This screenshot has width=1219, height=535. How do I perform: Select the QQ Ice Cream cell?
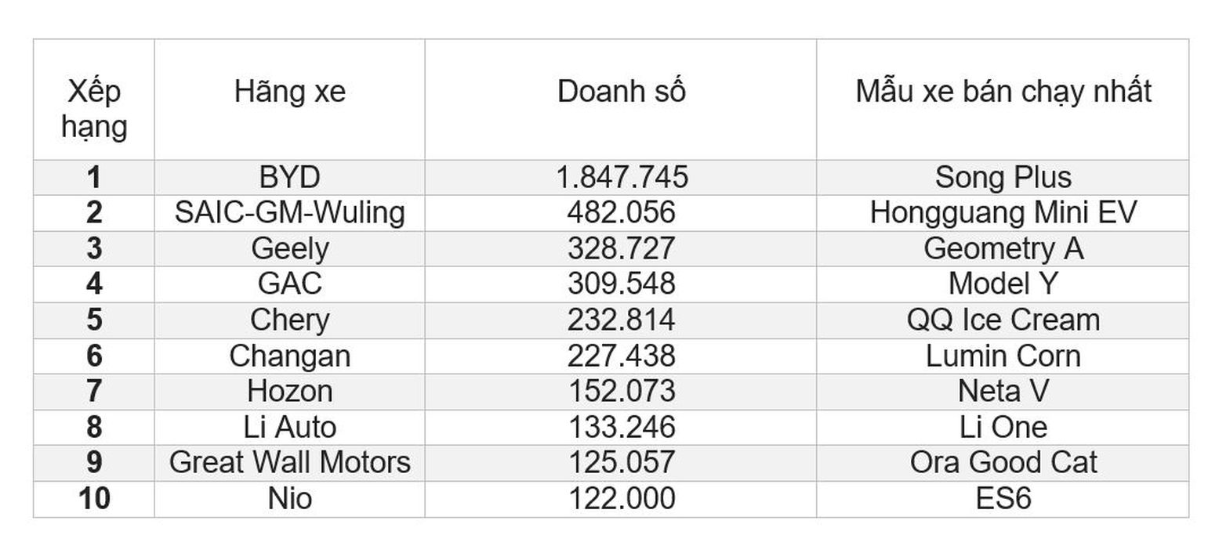[1003, 320]
